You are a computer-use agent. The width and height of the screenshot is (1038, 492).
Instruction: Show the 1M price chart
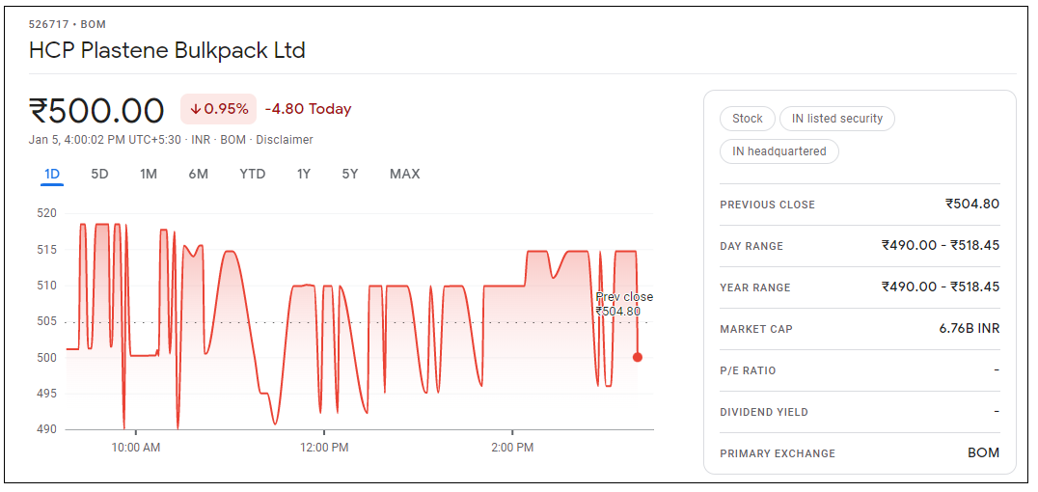(x=149, y=175)
